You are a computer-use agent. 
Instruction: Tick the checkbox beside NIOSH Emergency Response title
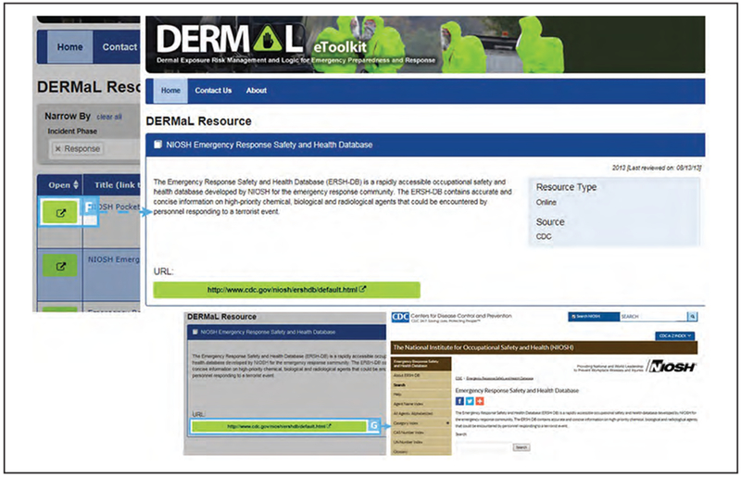click(157, 144)
